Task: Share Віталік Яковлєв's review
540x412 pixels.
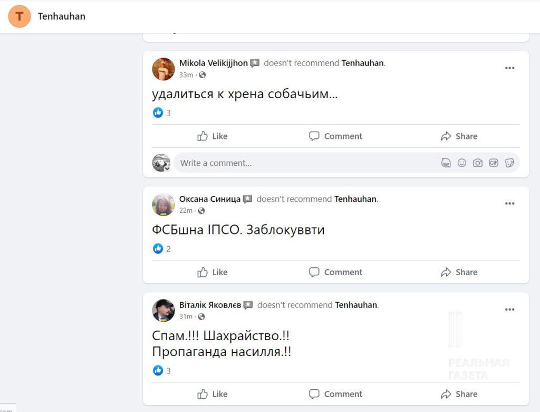Action: click(x=459, y=394)
